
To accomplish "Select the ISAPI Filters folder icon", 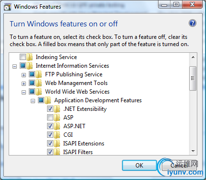I will [57, 152].
